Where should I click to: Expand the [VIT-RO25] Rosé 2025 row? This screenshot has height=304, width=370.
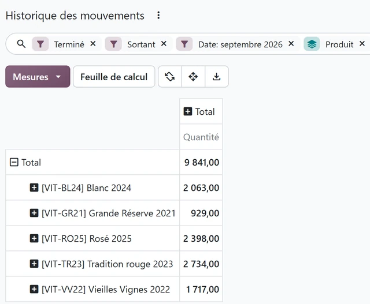click(x=34, y=239)
